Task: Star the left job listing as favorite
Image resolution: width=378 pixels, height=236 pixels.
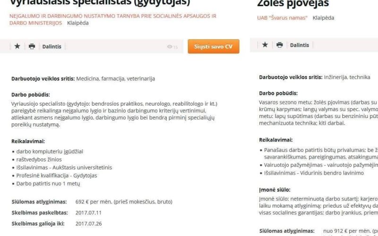Action: click(17, 46)
